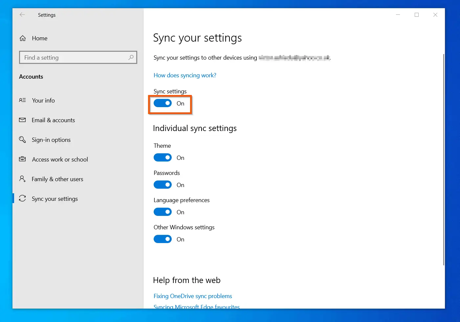Open 'How does syncing work?' link

pos(185,75)
